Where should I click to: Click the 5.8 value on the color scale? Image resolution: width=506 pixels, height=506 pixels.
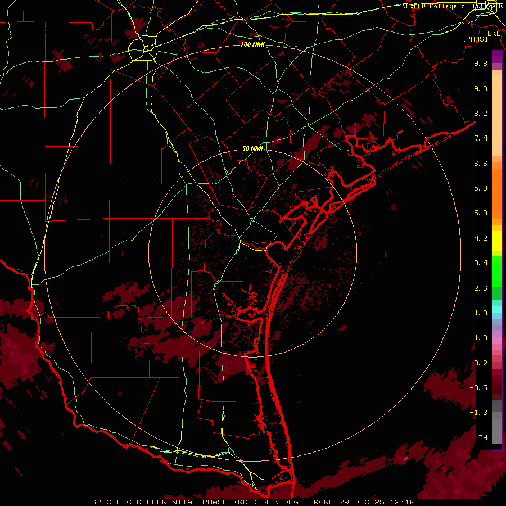(481, 188)
